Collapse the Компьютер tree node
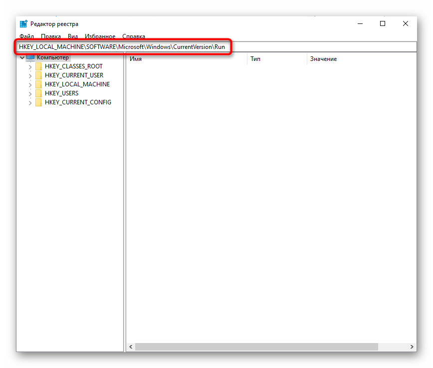The image size is (433, 368). (x=22, y=58)
